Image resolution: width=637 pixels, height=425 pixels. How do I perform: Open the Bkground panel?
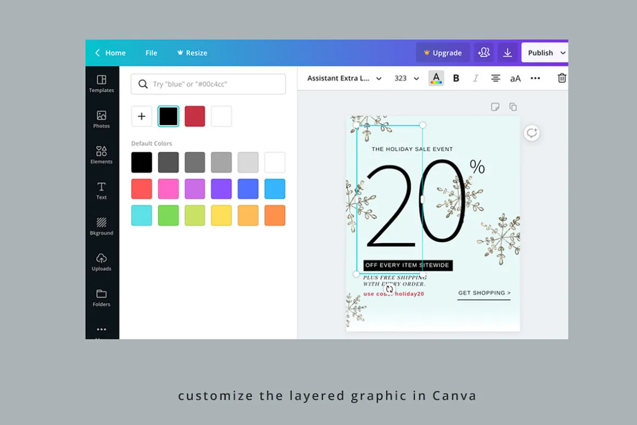(x=102, y=226)
